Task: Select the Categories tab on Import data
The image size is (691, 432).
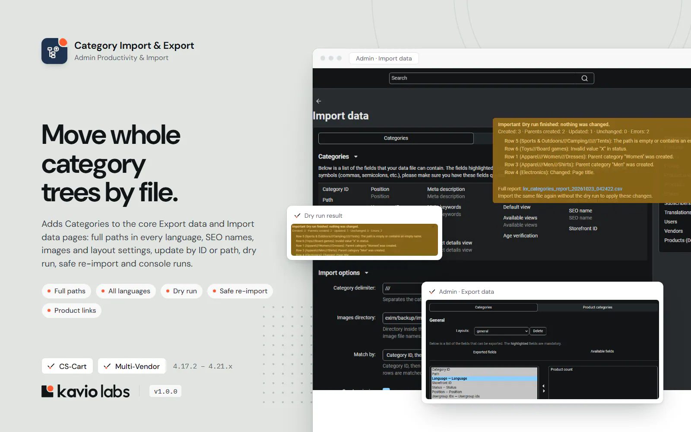Action: pos(396,138)
